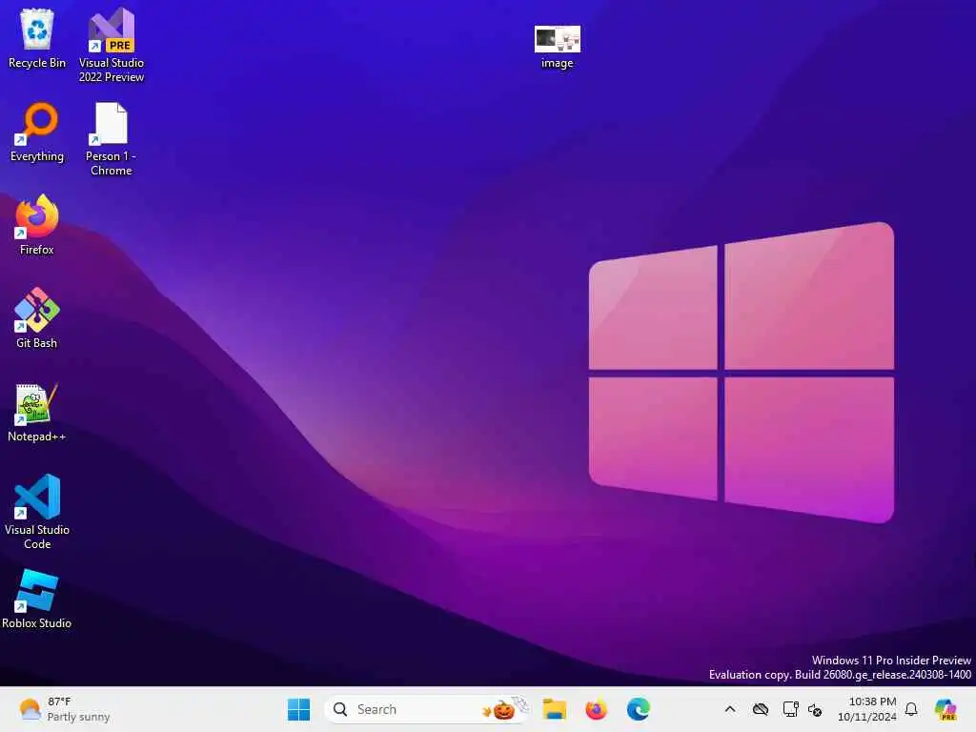Image resolution: width=976 pixels, height=732 pixels.
Task: Select the Firefox desktop shortcut
Action: pos(37,225)
